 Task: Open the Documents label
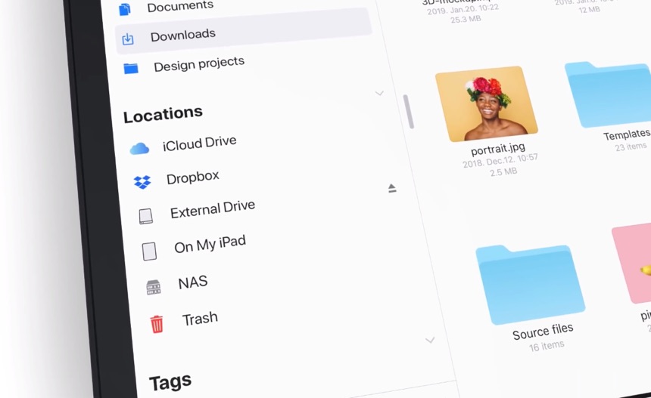(x=180, y=6)
